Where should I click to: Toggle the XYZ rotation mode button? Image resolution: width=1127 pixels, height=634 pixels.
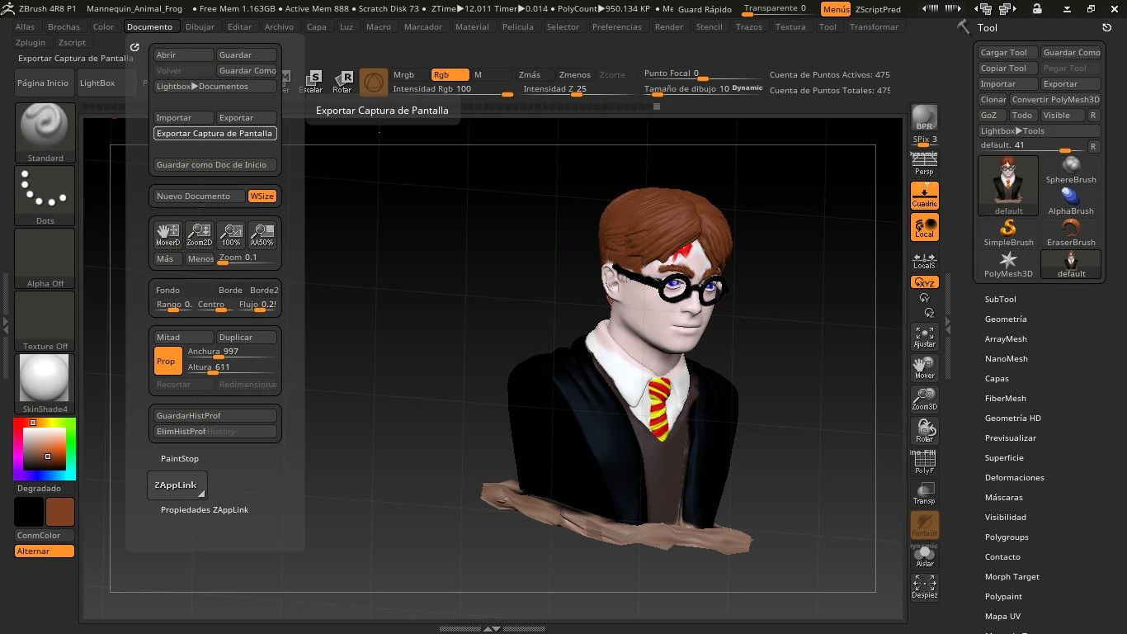924,282
